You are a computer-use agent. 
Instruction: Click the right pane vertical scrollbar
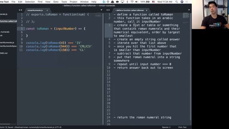(190, 67)
